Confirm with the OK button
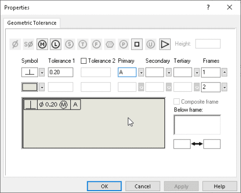Screen dimensions: 241x193 point(105,186)
